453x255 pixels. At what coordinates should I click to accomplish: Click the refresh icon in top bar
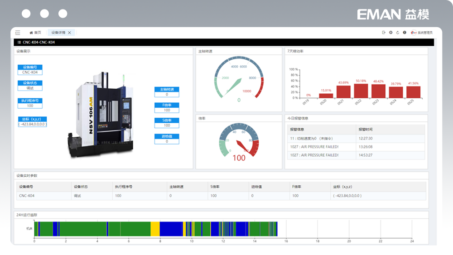(397, 33)
